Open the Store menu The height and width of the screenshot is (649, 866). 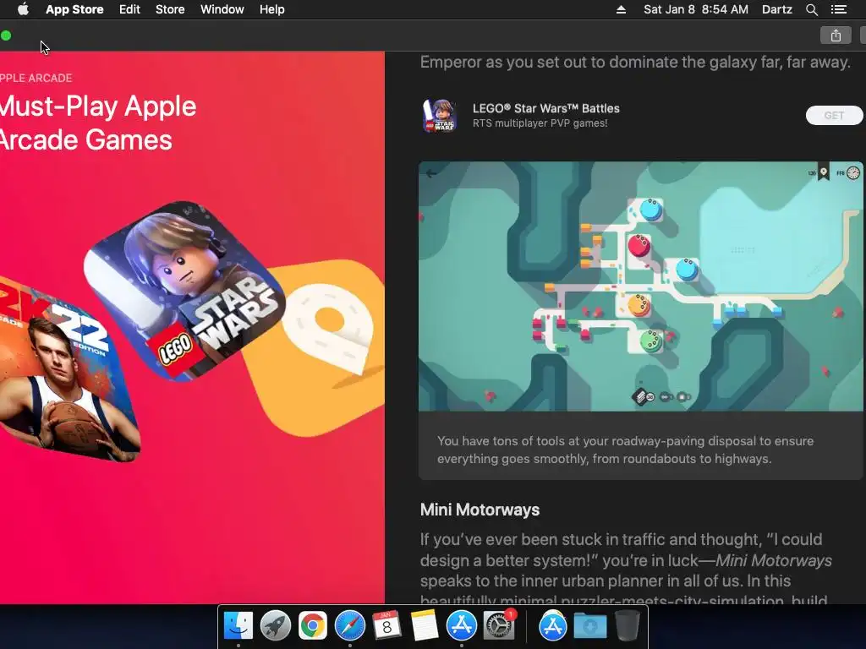click(170, 9)
